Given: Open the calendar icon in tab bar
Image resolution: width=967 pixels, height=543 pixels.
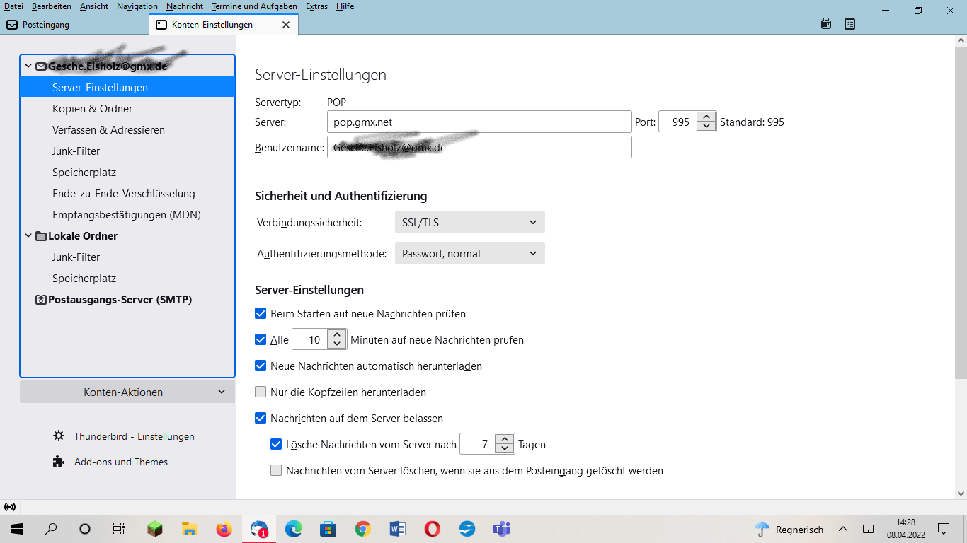Looking at the screenshot, I should pyautogui.click(x=826, y=24).
